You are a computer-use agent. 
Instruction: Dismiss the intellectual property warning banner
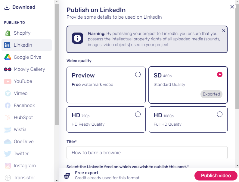[224, 31]
